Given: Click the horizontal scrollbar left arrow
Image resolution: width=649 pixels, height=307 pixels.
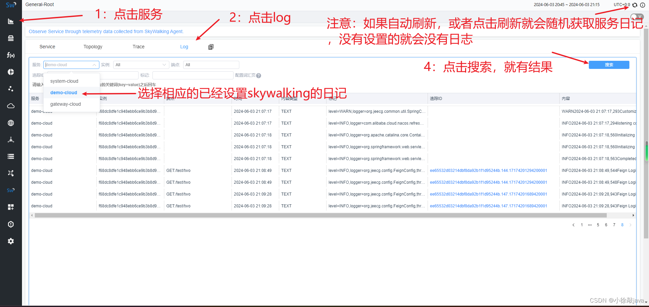Looking at the screenshot, I should tap(32, 215).
